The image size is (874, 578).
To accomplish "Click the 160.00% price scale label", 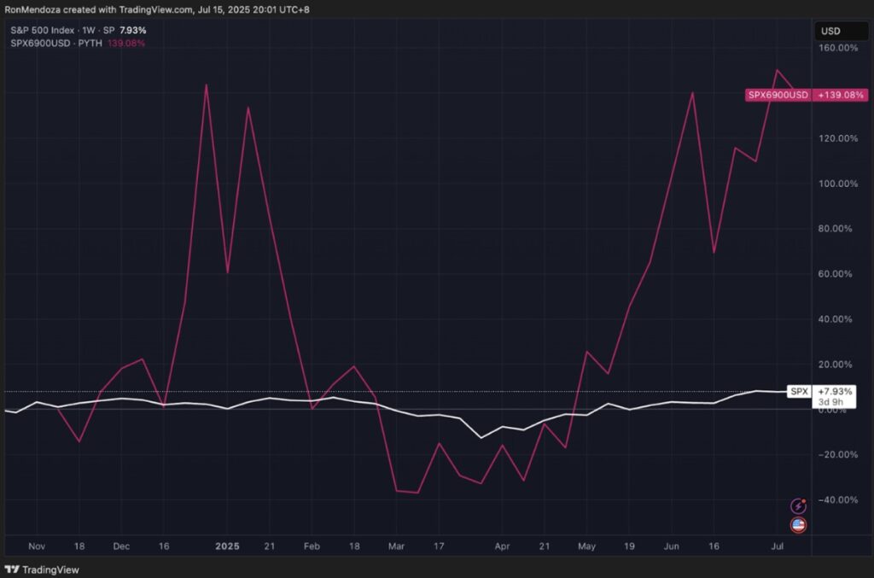I will [x=837, y=48].
